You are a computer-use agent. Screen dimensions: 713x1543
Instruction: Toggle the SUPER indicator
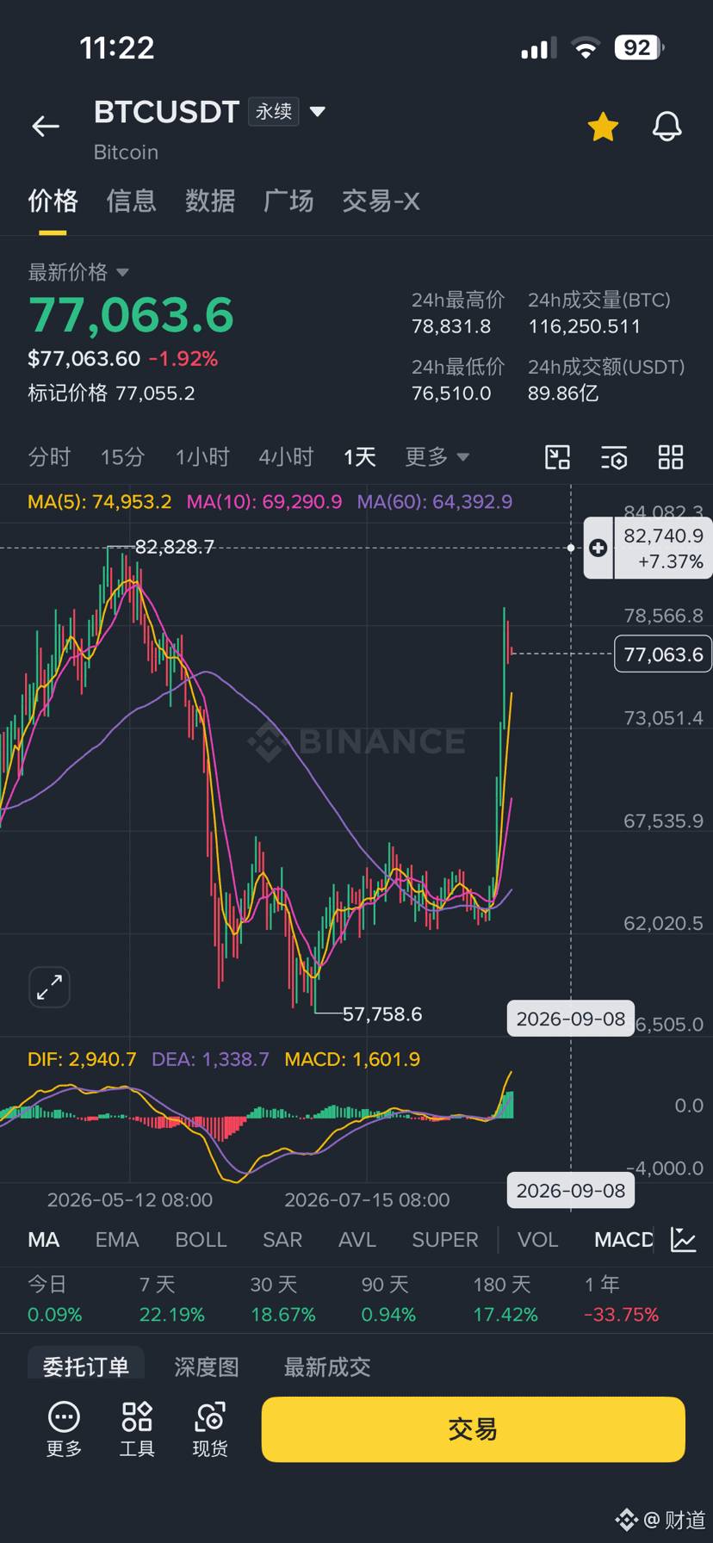tap(445, 1239)
